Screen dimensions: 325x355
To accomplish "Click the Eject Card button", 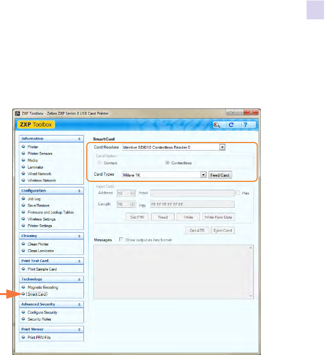I will [x=223, y=230].
